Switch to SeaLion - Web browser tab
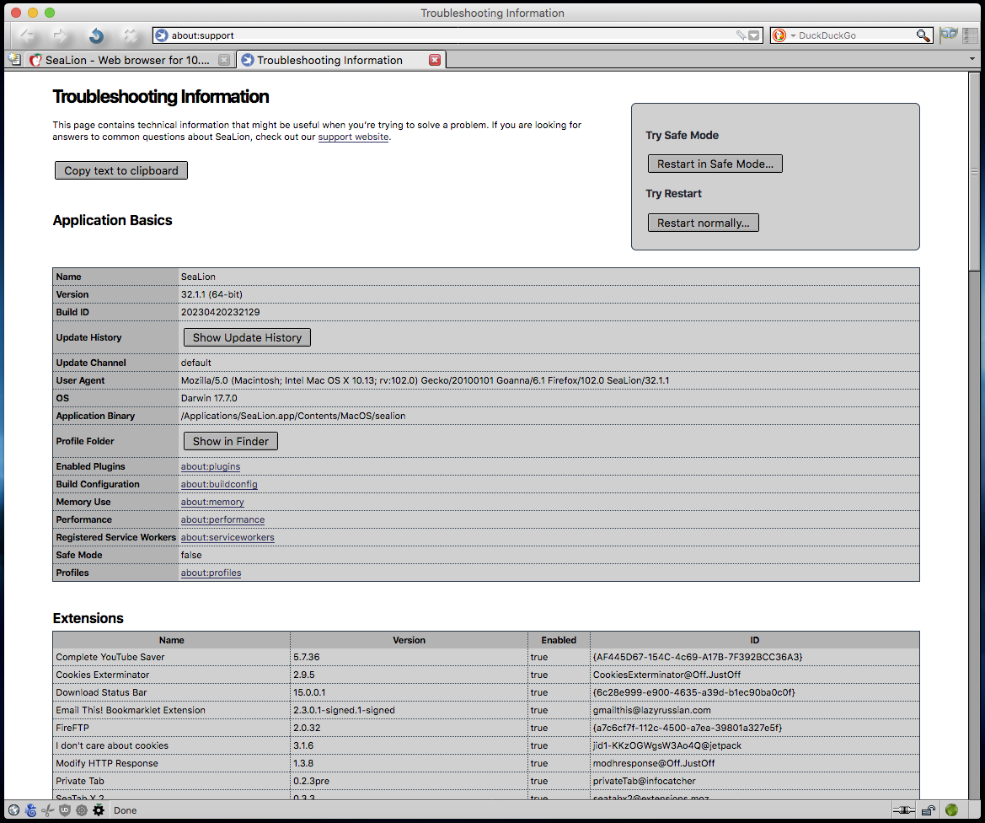 point(131,60)
